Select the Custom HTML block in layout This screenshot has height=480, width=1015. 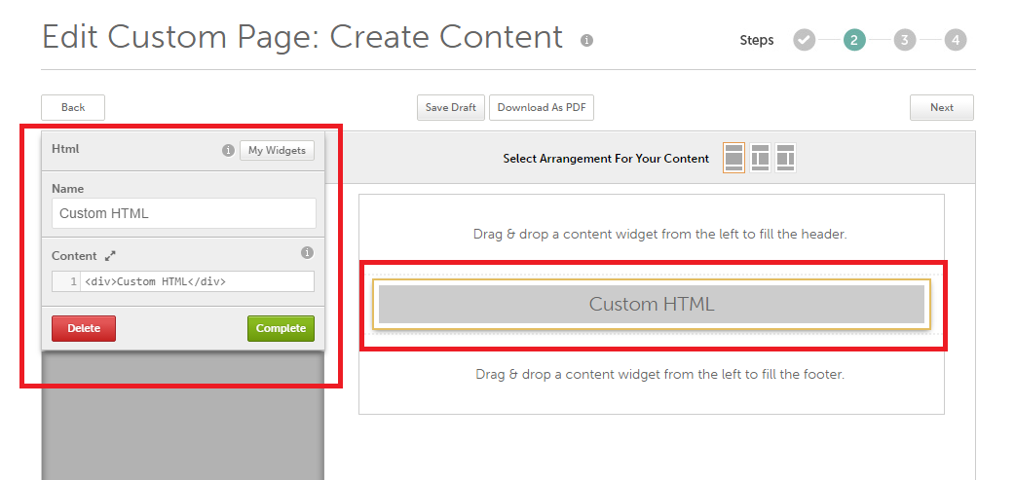pyautogui.click(x=651, y=304)
